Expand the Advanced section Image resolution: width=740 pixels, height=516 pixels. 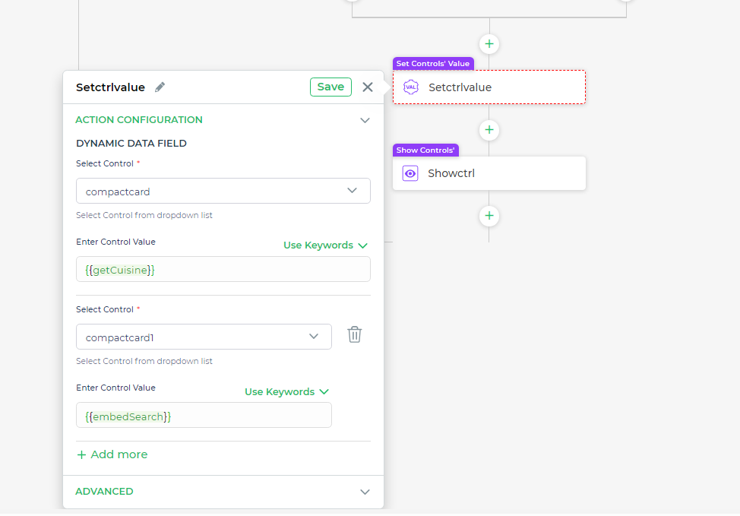[x=365, y=492]
